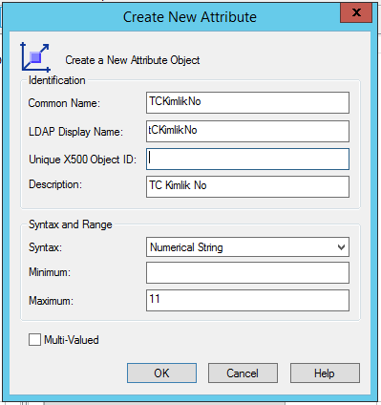
Task: Click the 'Unique X500 Object ID:' label
Action: point(82,160)
